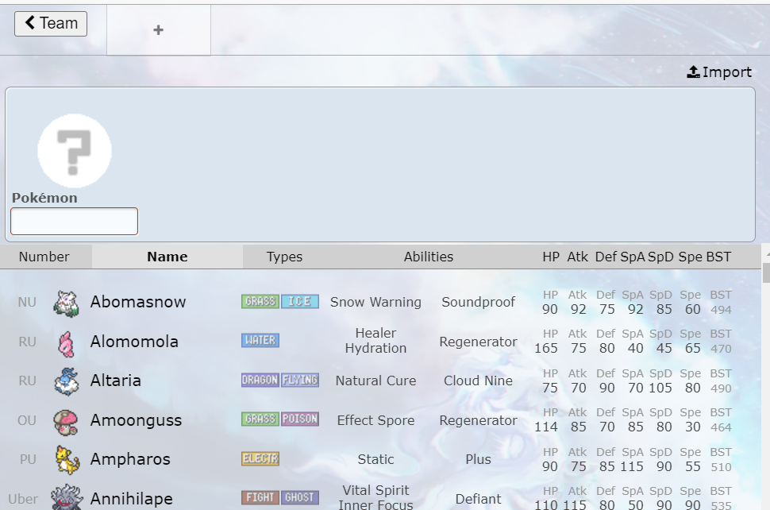Click Amoonguss's Grass type badge

(x=260, y=419)
